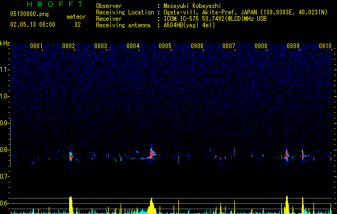The height and width of the screenshot is (214, 337).
Task: Click the HROFFT title text
Action: (x=55, y=4)
